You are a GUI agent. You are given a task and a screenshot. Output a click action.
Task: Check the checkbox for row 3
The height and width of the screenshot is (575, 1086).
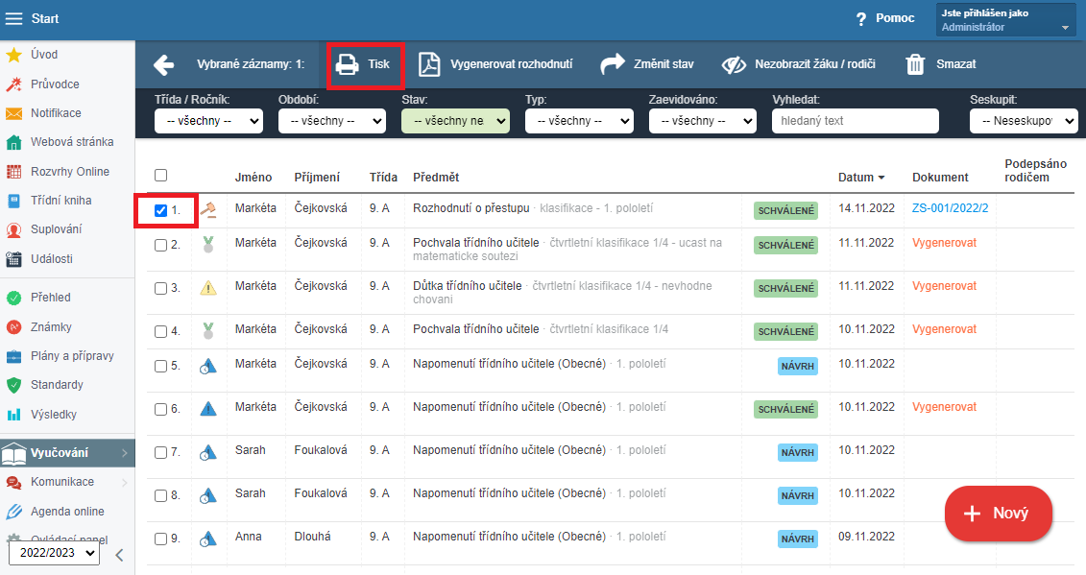160,288
